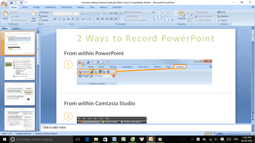Delete the selected slide
The height and width of the screenshot is (143, 255).
point(43,20)
